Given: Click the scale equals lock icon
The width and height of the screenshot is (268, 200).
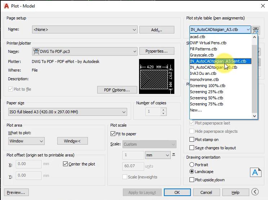Looking at the screenshot, I should (174, 155).
